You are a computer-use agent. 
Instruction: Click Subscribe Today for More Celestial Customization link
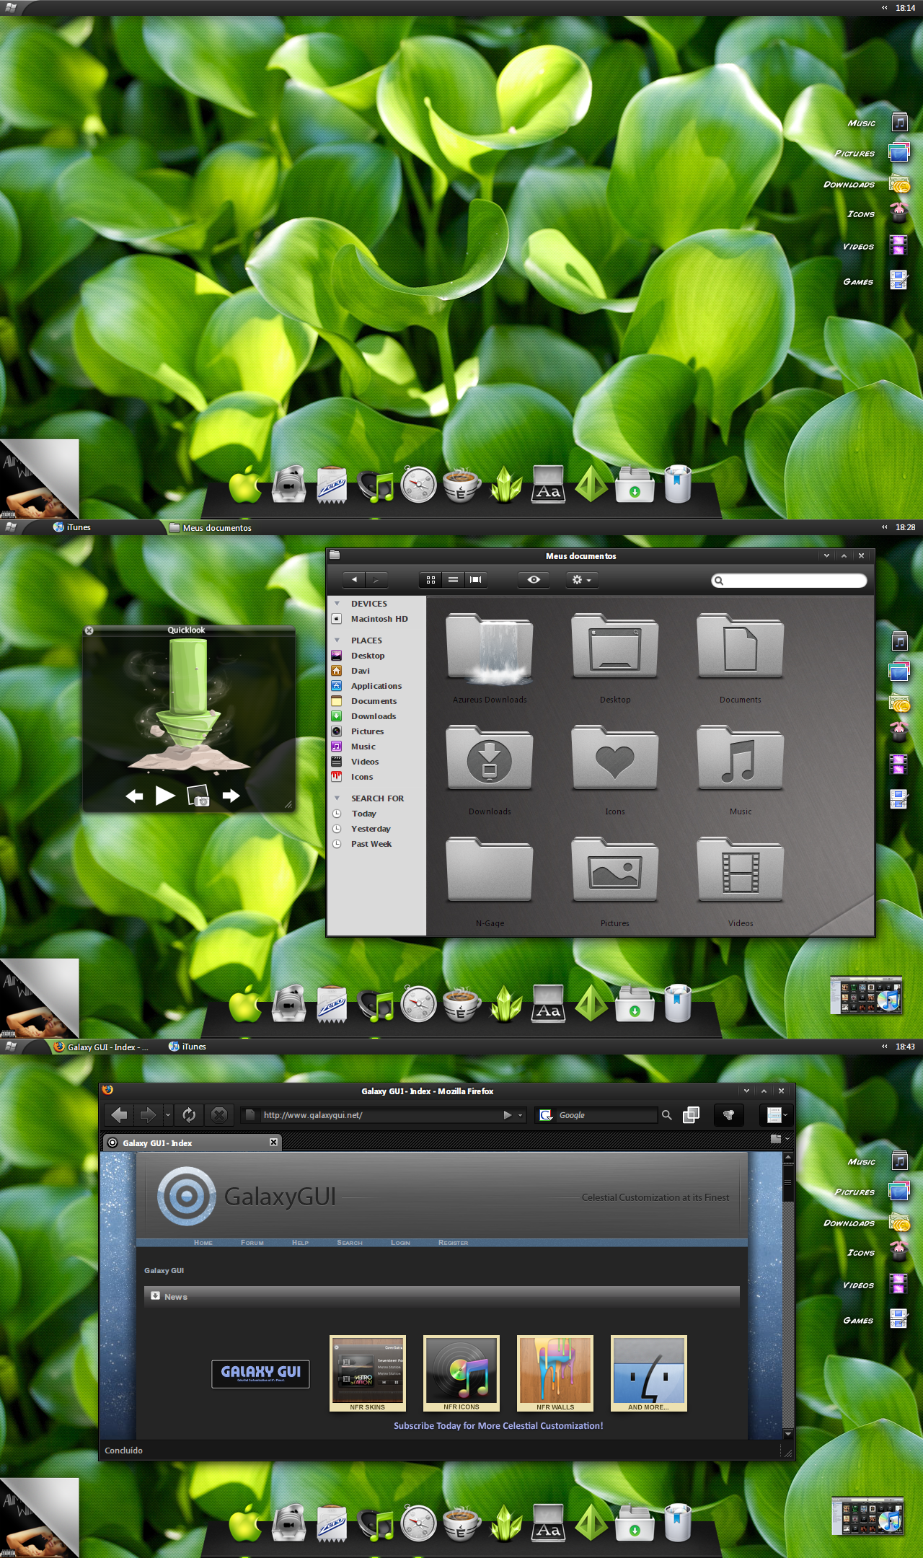coord(498,1426)
